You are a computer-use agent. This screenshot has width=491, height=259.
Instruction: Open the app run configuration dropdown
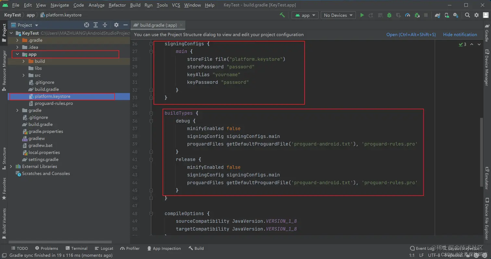305,15
